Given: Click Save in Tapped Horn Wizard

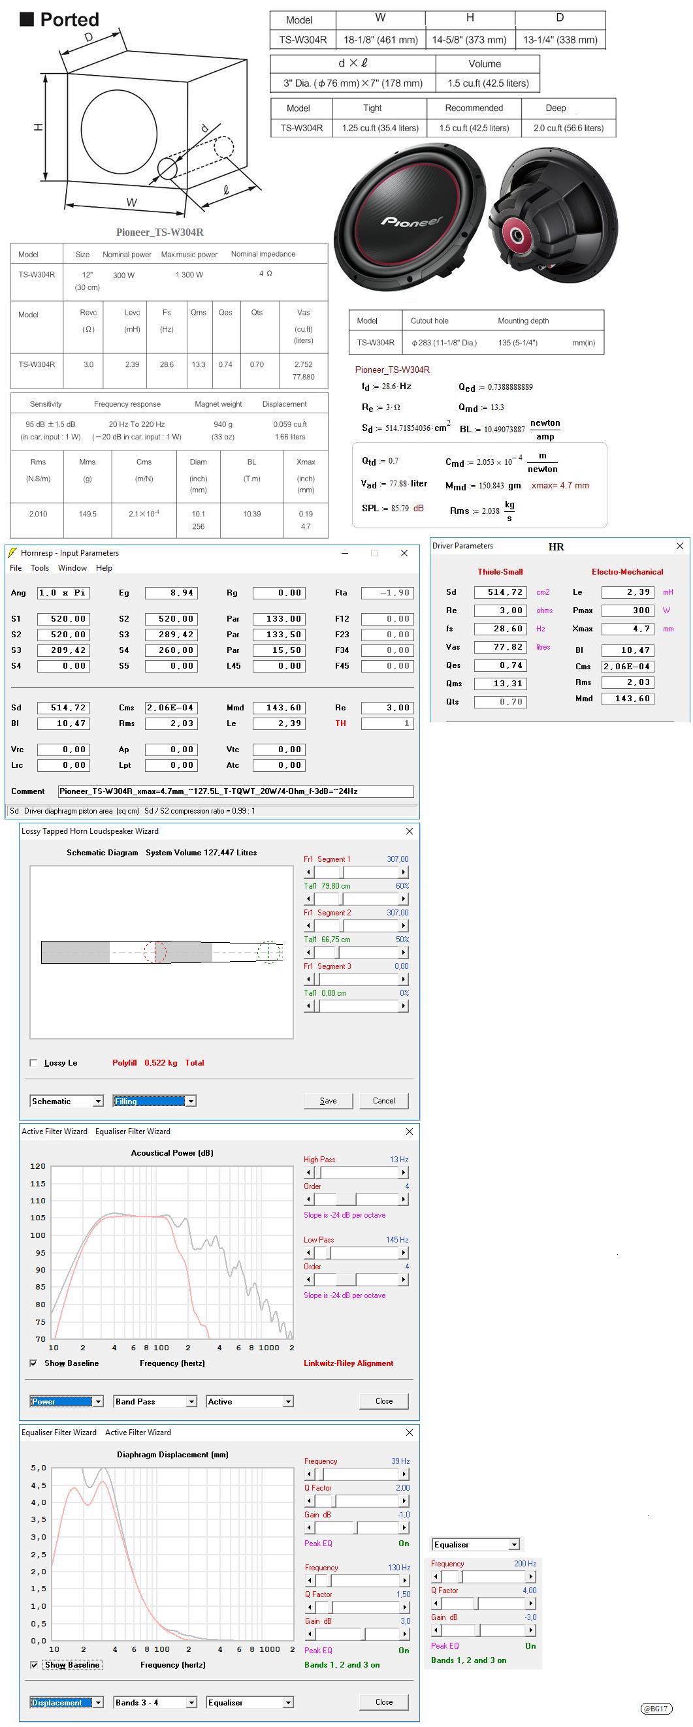Looking at the screenshot, I should click(x=328, y=1101).
